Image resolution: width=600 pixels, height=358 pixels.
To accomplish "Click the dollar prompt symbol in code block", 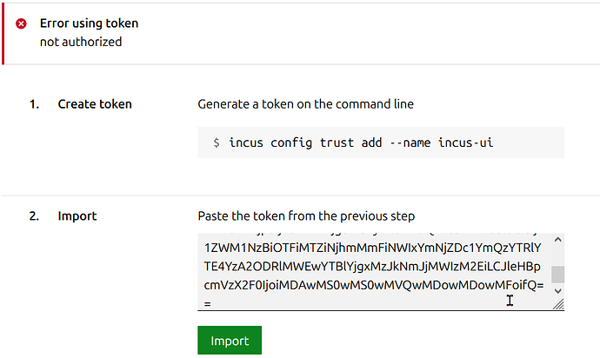I will [216, 142].
